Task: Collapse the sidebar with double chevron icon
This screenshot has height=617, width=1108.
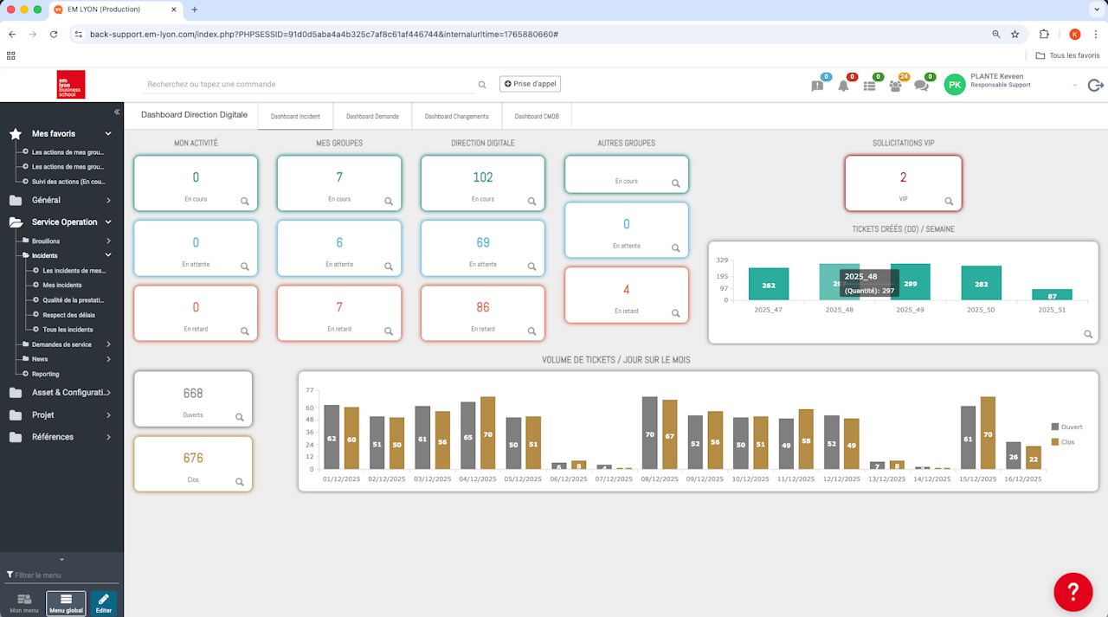Action: point(117,112)
